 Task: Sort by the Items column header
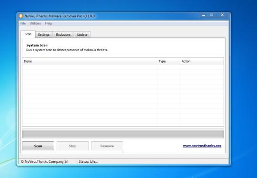pos(89,61)
